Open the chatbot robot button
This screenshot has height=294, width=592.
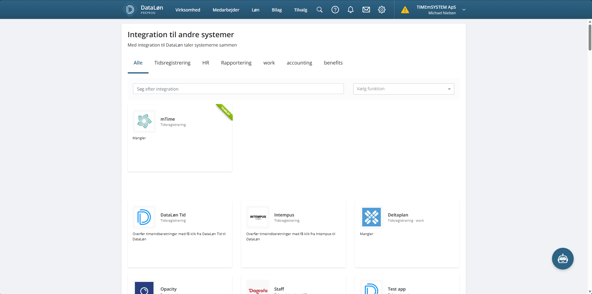(x=563, y=259)
